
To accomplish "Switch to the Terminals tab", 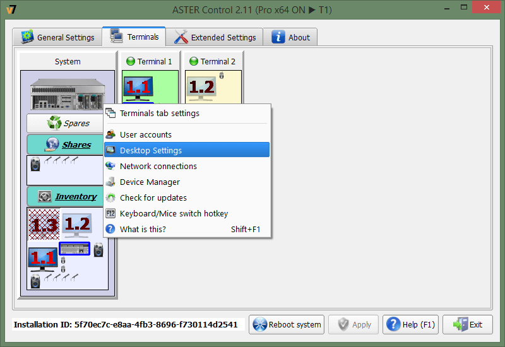I will point(134,37).
